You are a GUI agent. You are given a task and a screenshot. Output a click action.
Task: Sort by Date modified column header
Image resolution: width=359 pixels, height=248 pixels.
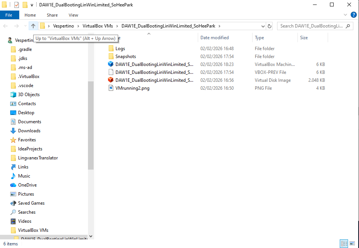pyautogui.click(x=214, y=38)
